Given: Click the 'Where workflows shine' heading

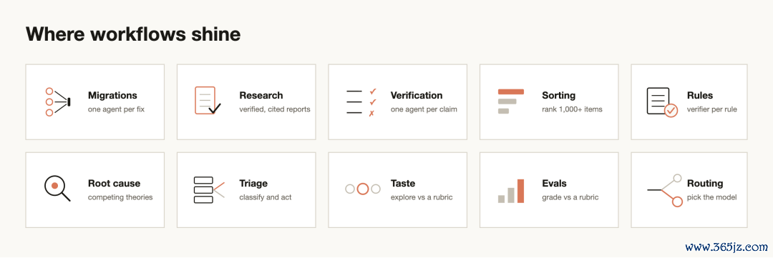Looking at the screenshot, I should [133, 34].
